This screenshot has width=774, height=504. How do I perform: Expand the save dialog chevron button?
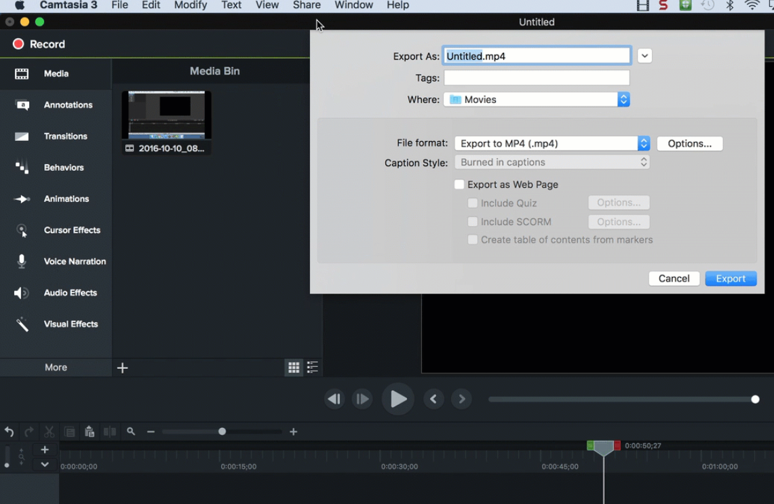tap(644, 56)
